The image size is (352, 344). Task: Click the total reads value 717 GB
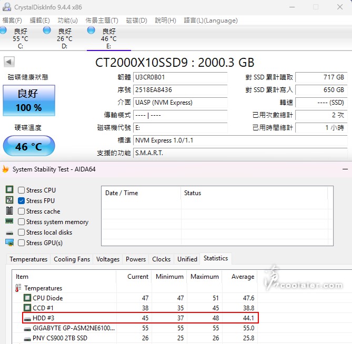321,77
